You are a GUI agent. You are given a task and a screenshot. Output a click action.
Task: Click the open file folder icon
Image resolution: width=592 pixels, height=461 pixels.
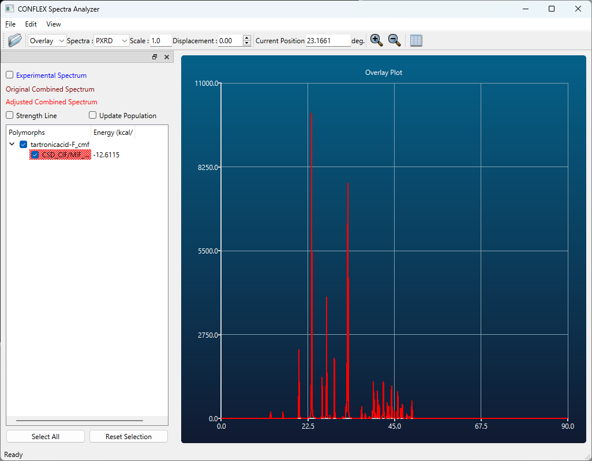coord(15,40)
